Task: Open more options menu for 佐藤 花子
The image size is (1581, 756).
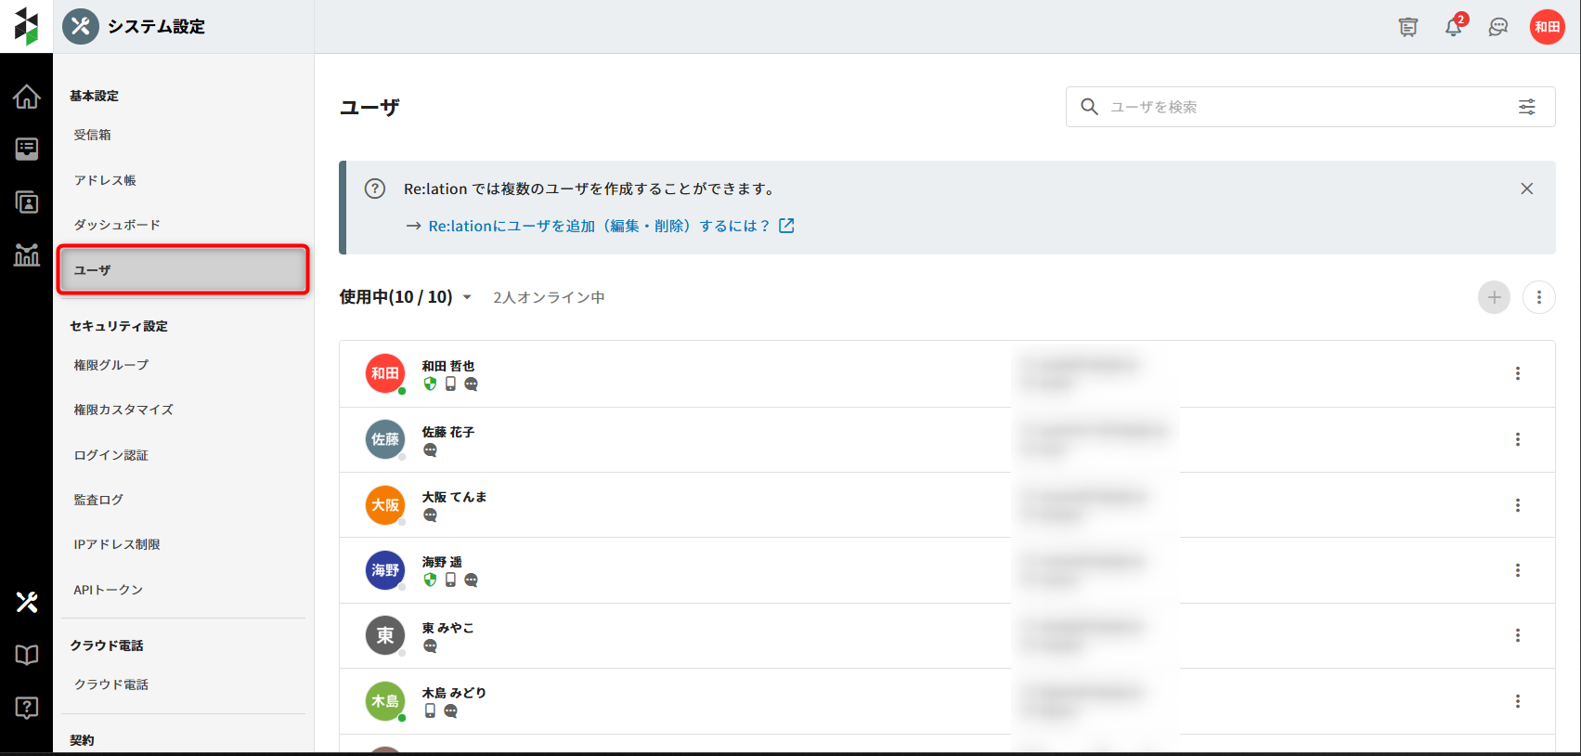Action: 1518,439
